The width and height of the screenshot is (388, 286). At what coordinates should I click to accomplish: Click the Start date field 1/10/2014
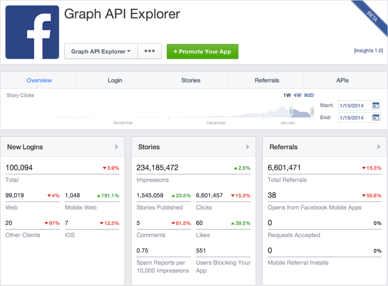359,106
